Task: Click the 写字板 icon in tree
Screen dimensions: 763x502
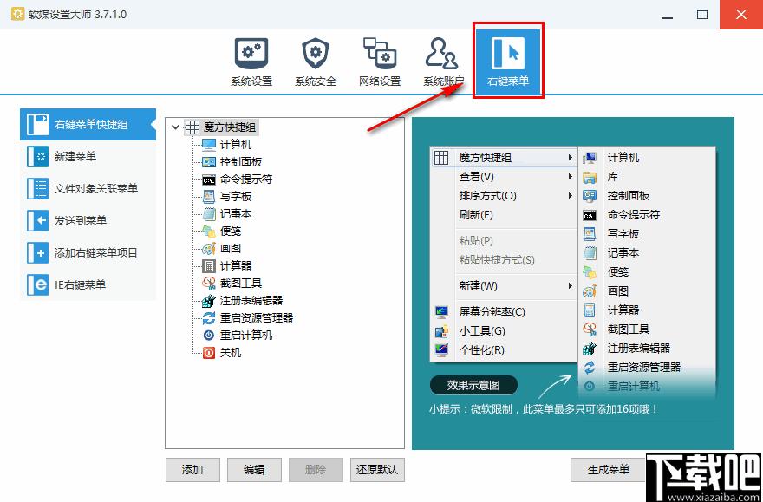Action: click(x=209, y=197)
